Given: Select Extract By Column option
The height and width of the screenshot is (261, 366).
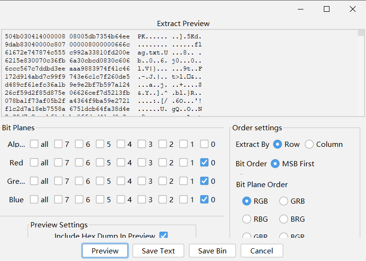Looking at the screenshot, I should (310, 144).
